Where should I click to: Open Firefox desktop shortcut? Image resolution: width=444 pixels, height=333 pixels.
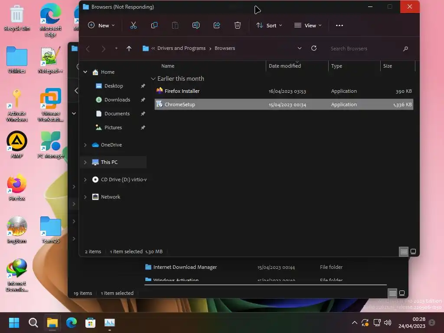pyautogui.click(x=17, y=187)
